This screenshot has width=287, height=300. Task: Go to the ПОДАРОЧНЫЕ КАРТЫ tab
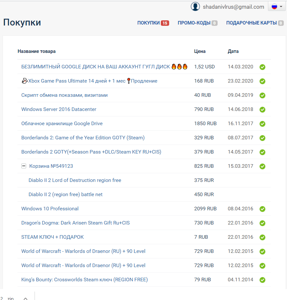[x=255, y=23]
